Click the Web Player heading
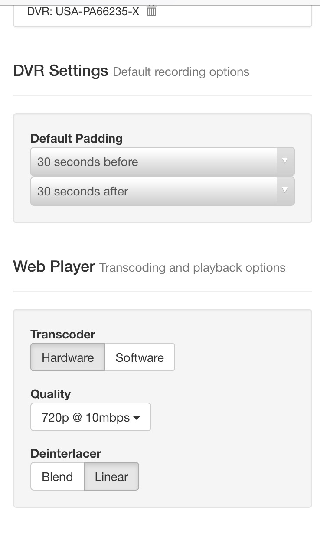This screenshot has width=320, height=549. [54, 266]
